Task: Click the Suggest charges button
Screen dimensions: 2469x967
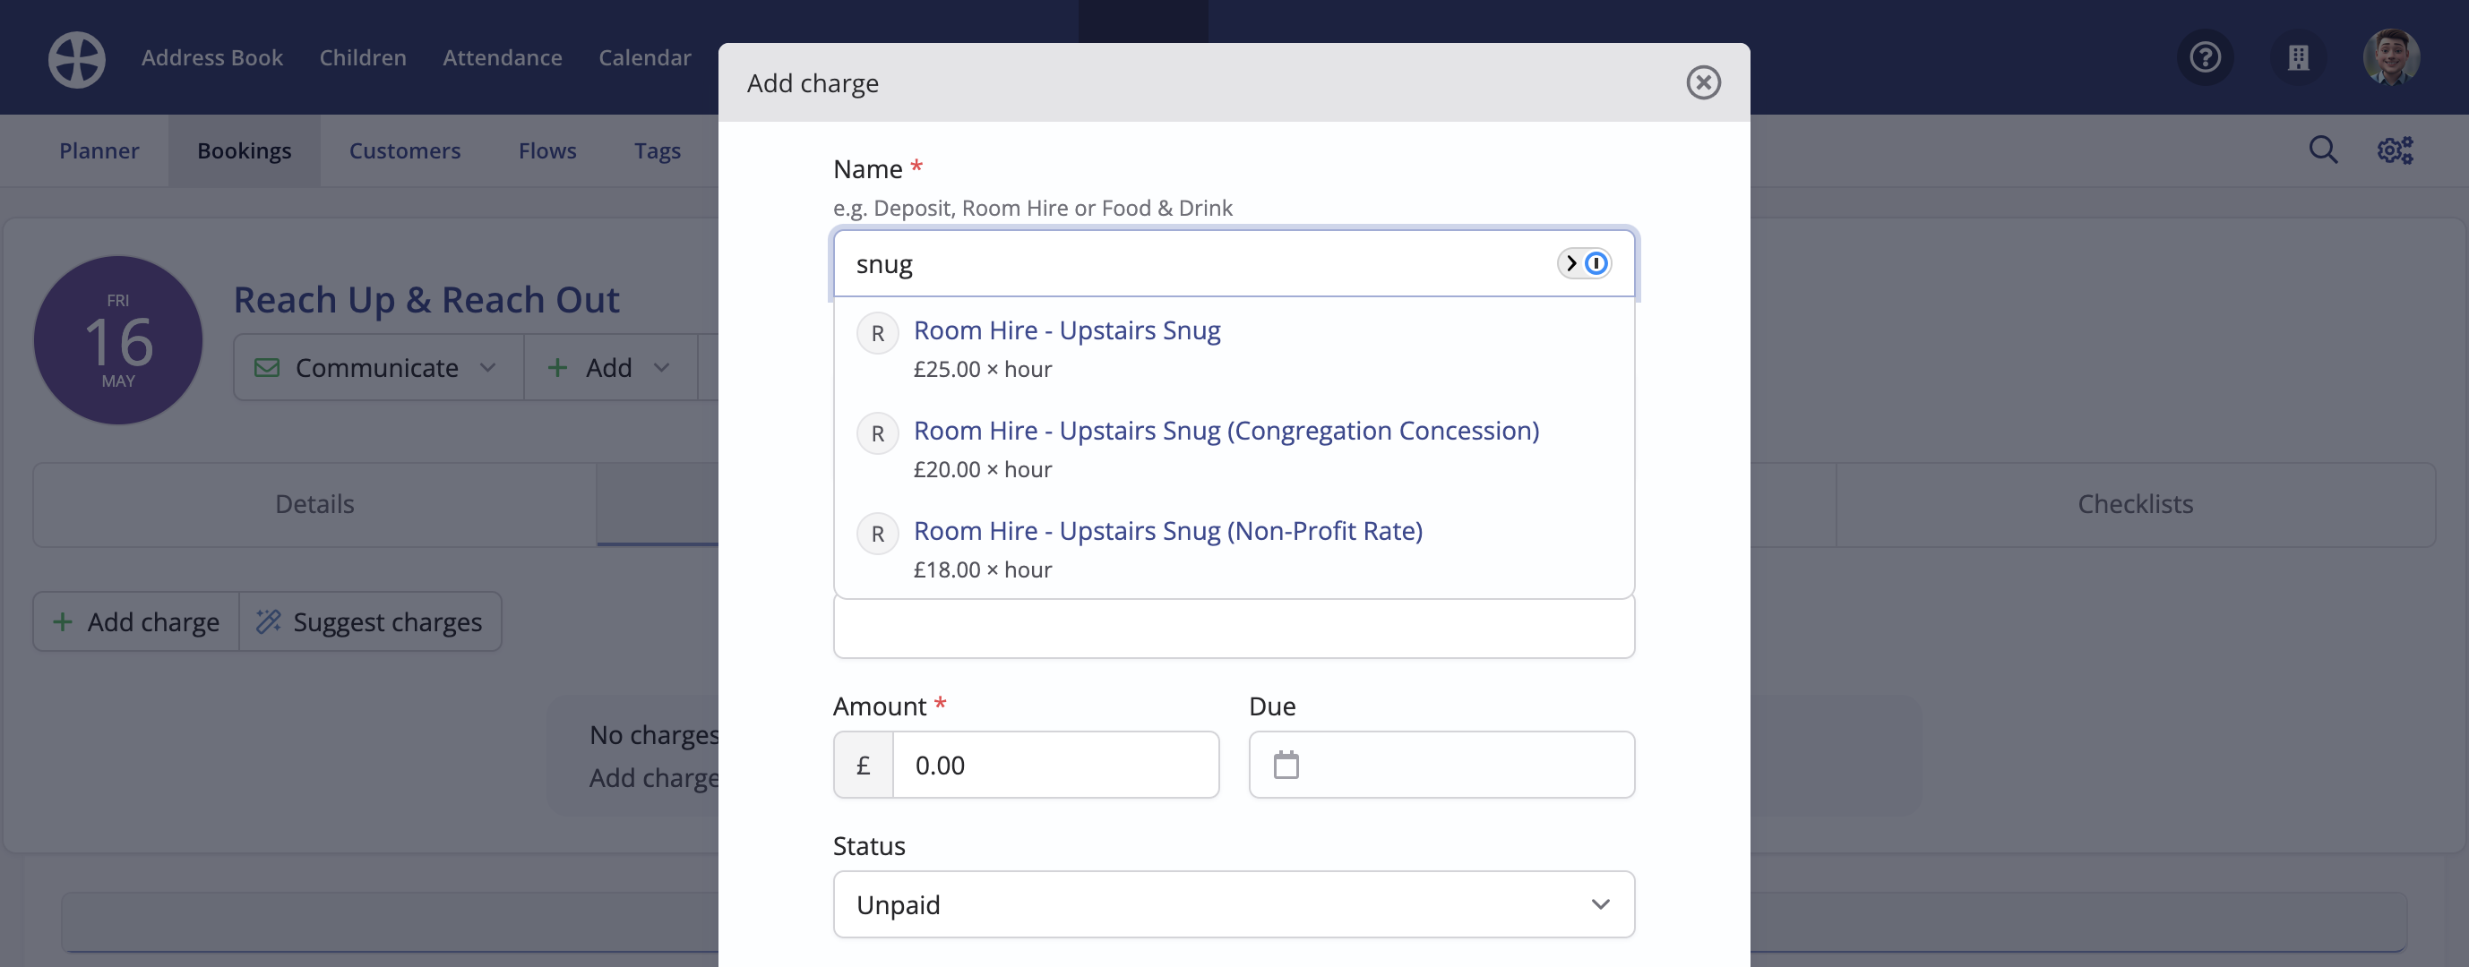Action: pos(370,622)
